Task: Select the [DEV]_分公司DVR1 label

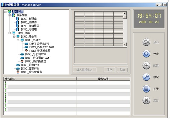Action: tap(36, 54)
